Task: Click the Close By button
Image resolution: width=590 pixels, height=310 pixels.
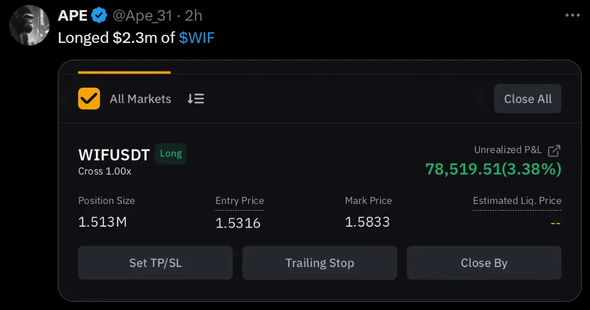Action: pyautogui.click(x=484, y=263)
